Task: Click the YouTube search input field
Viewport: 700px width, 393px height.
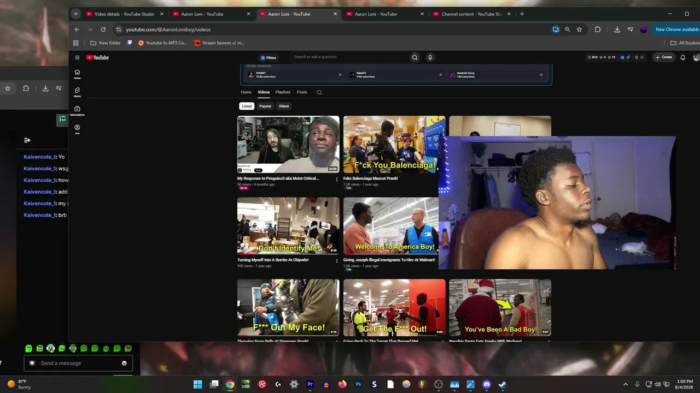Action: click(351, 57)
